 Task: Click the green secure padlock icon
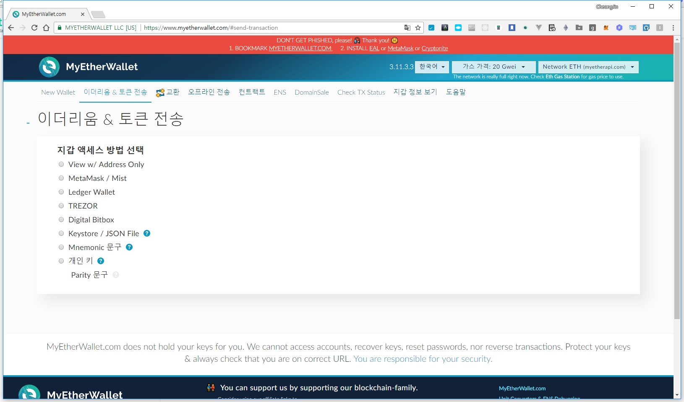[60, 28]
